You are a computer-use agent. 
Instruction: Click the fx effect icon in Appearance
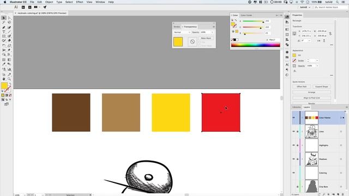(x=294, y=71)
